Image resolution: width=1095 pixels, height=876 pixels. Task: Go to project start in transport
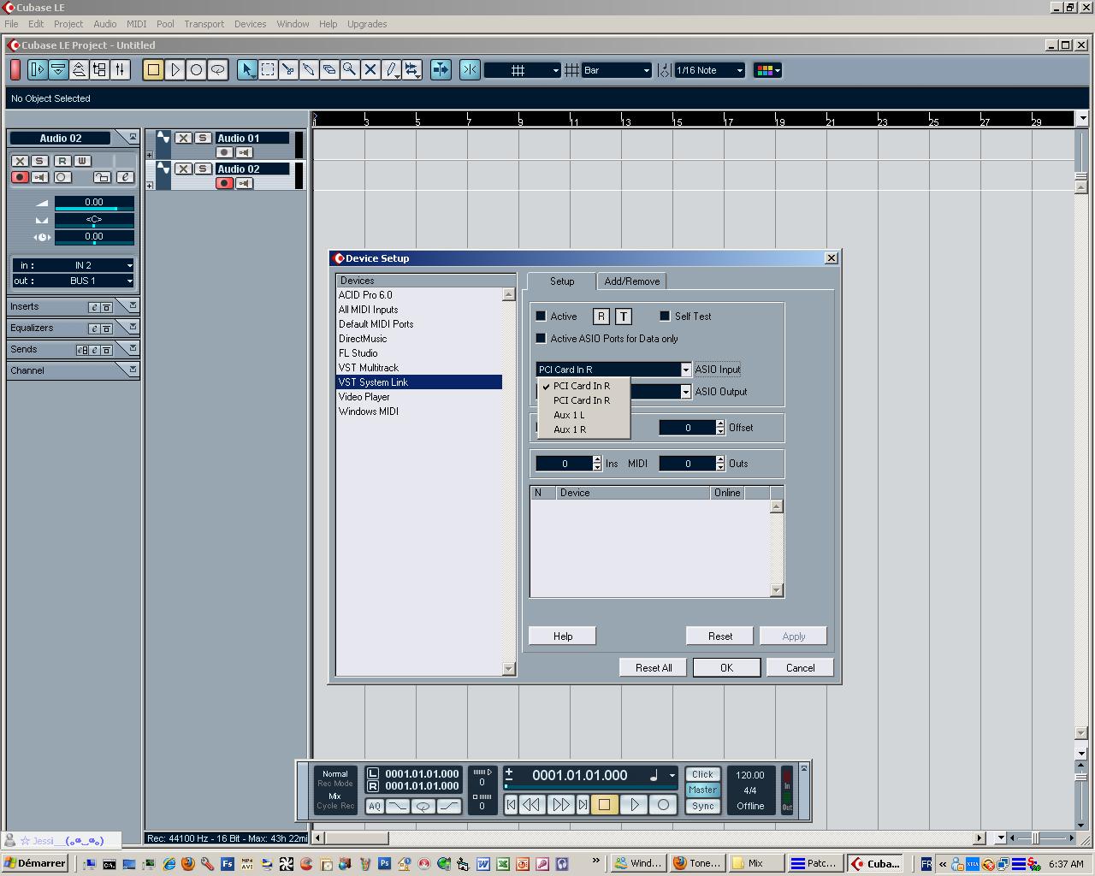pyautogui.click(x=511, y=804)
